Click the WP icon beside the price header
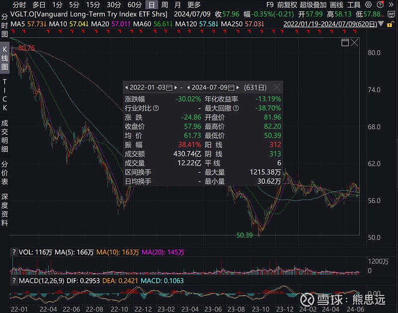The image size is (398, 313). click(x=391, y=14)
